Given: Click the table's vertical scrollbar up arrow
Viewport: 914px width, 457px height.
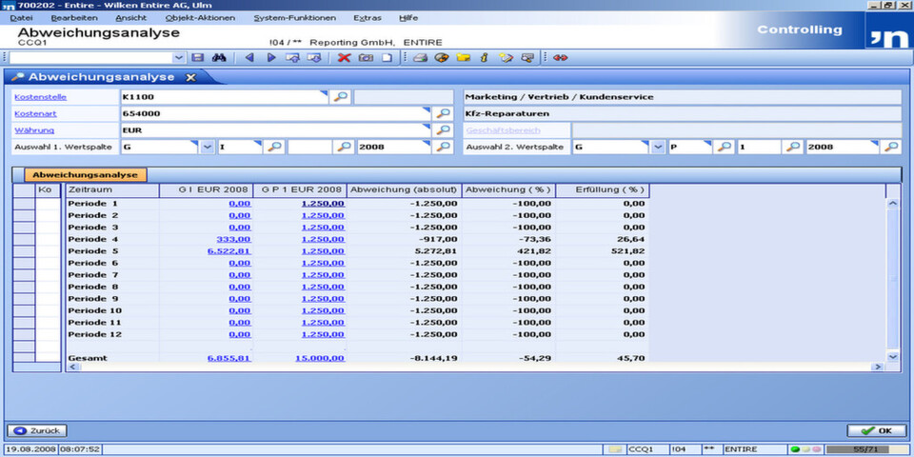Looking at the screenshot, I should pos(892,204).
